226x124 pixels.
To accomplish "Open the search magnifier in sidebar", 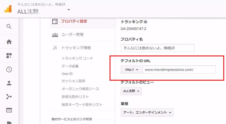I will tap(9, 27).
